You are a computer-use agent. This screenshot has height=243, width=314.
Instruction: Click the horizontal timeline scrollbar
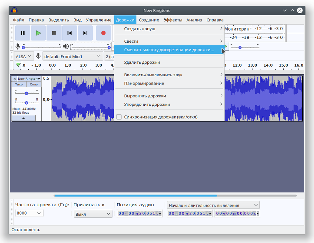coord(135,196)
